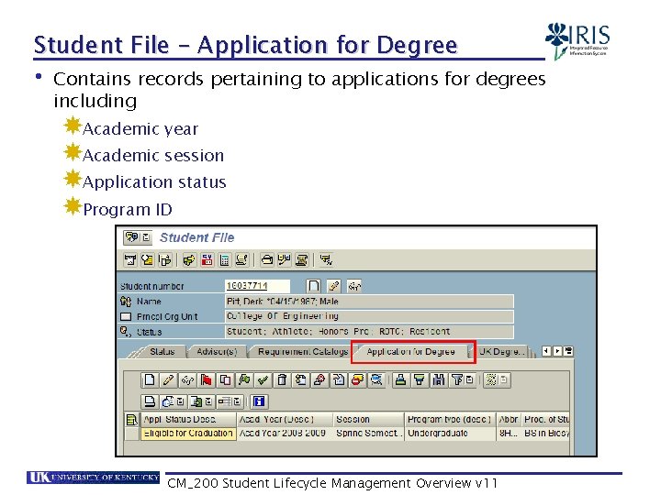Click the Appl. Status Desc. column header

(188, 419)
